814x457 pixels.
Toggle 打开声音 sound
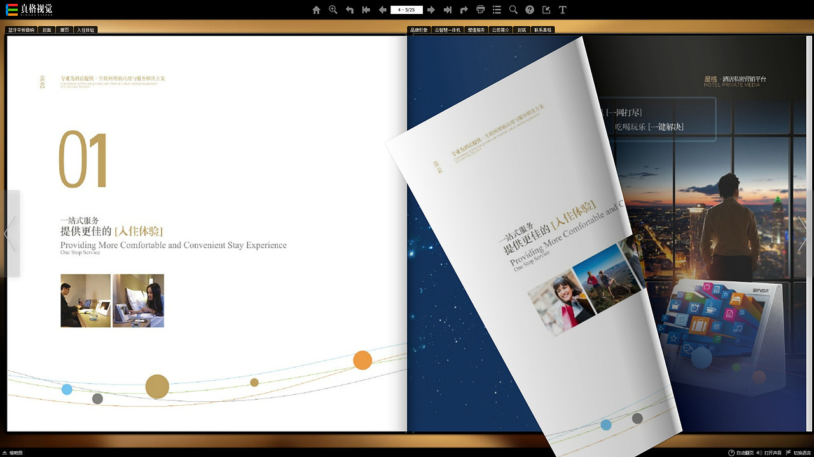[769, 453]
